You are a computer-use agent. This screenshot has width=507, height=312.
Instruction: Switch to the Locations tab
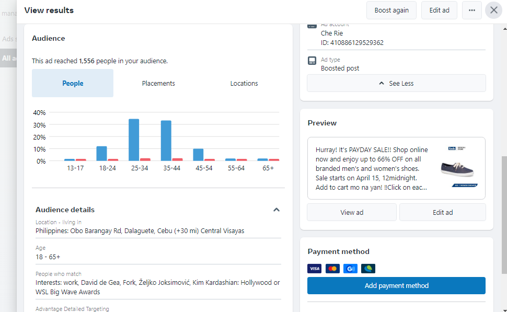coord(244,84)
